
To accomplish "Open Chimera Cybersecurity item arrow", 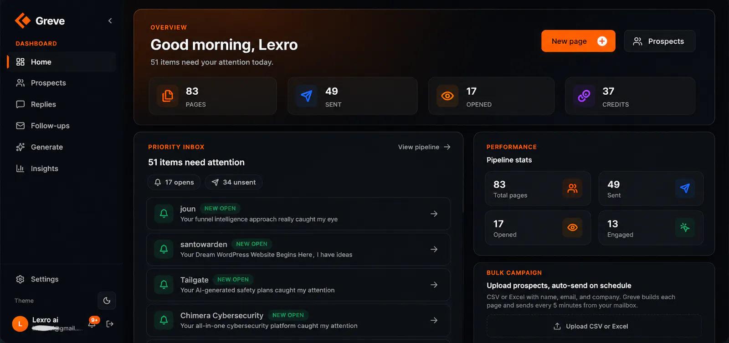I will 434,320.
